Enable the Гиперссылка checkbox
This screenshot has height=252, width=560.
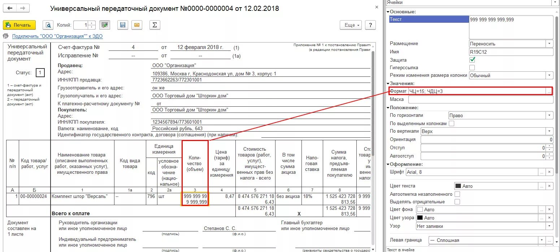pos(472,68)
